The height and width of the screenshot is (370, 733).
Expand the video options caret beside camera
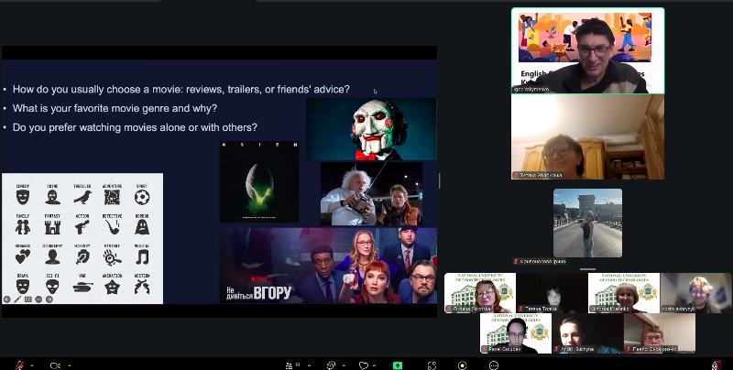tap(68, 365)
